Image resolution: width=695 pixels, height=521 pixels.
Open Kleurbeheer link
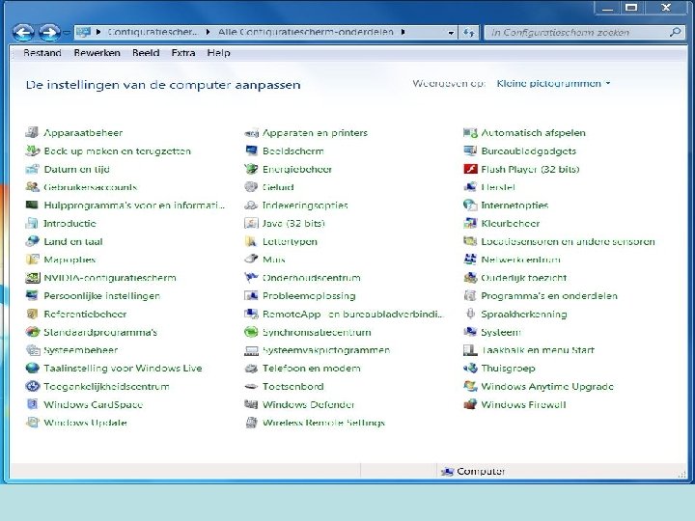click(511, 223)
